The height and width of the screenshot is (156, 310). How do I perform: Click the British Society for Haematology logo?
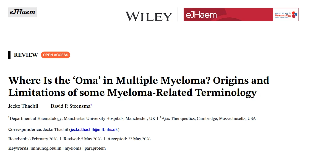(x=286, y=15)
